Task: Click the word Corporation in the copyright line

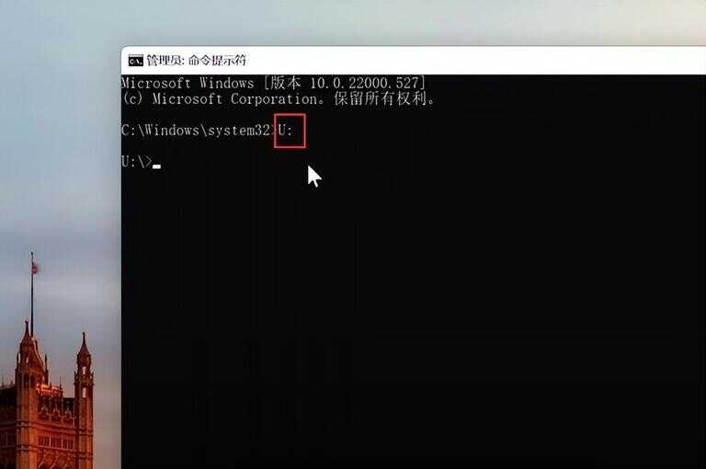Action: (274, 98)
